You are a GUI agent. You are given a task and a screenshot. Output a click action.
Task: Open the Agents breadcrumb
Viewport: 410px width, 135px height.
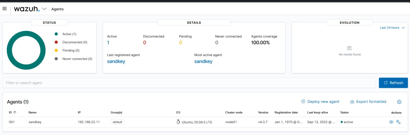pos(57,9)
